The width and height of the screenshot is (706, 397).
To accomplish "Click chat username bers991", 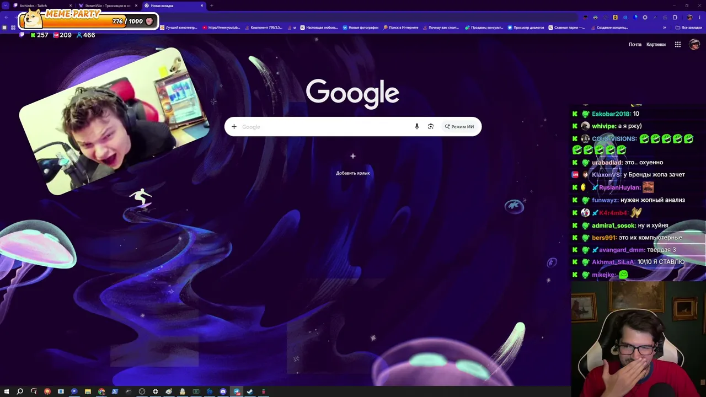I will 603,238.
